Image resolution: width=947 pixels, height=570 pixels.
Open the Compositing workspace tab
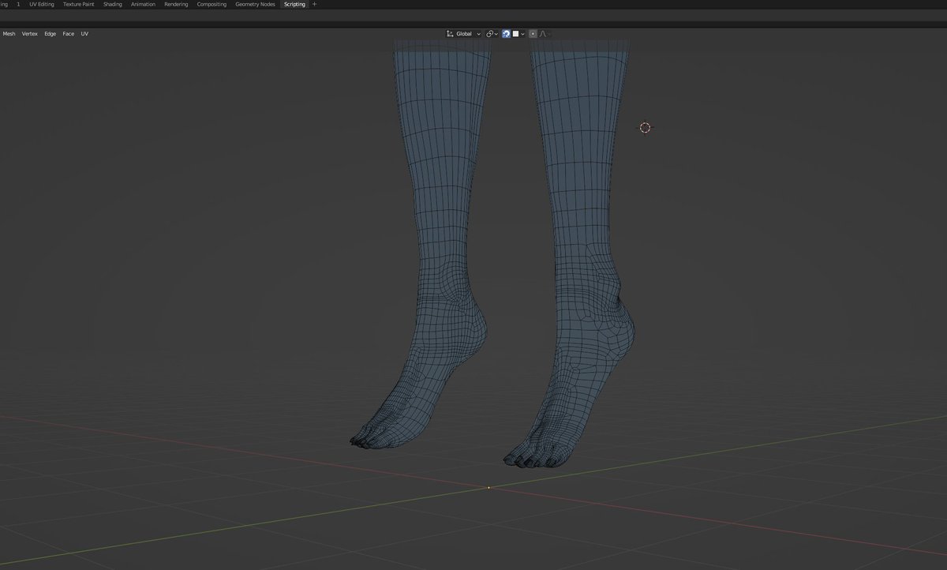point(211,4)
